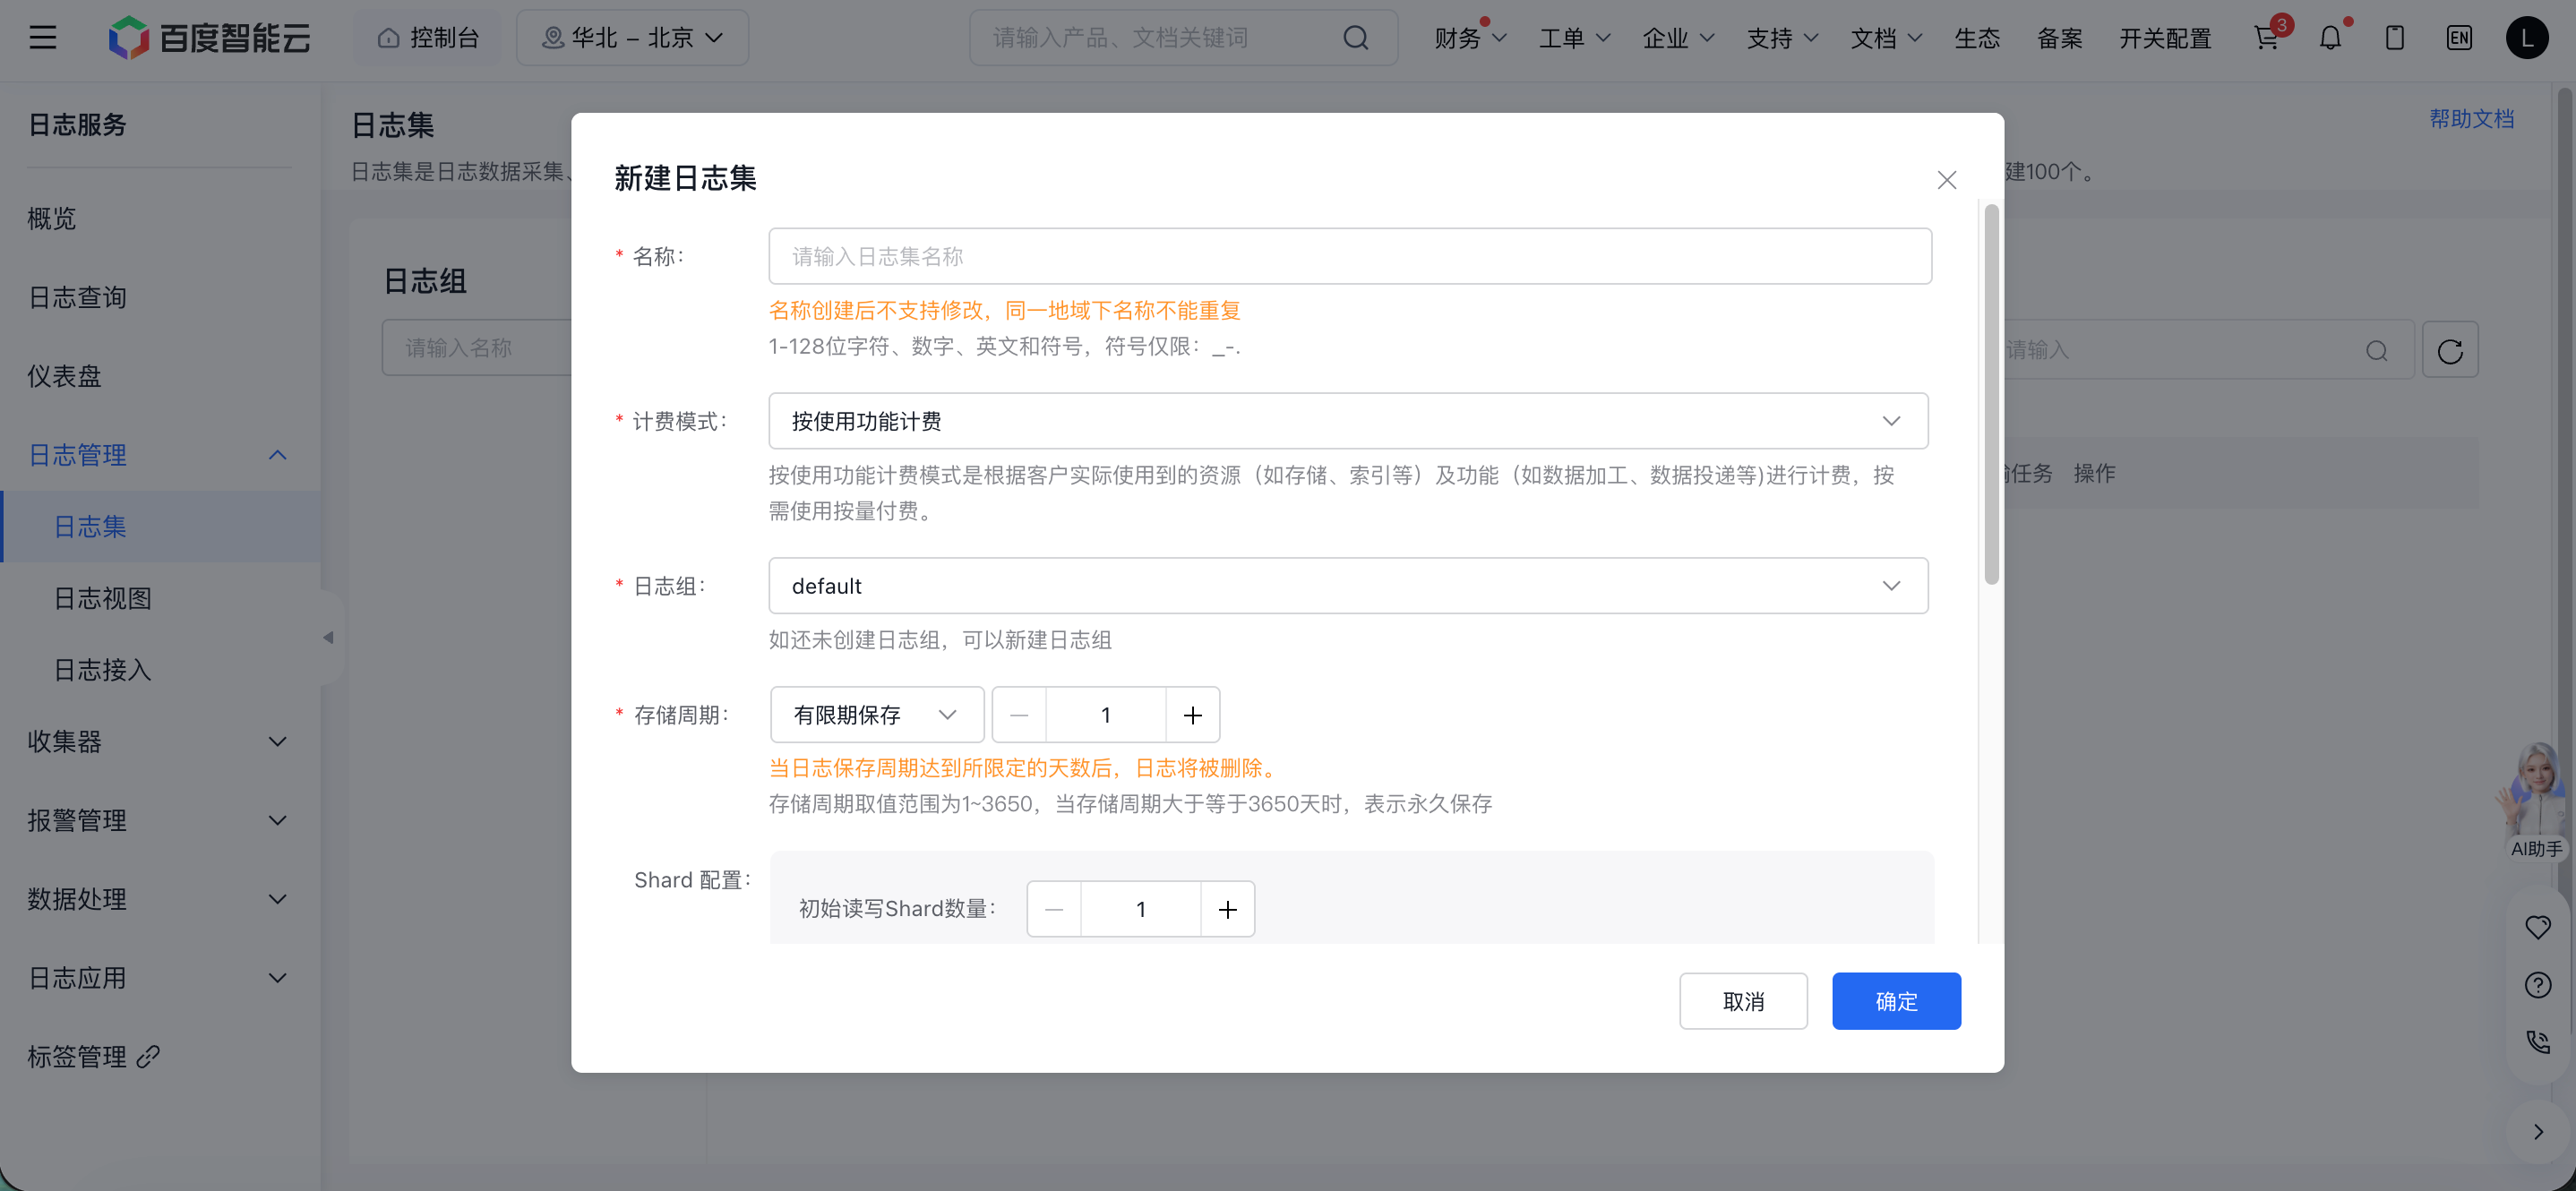Expand the right floating arrow panel
Screen dimensions: 2576x1191
2537,1132
